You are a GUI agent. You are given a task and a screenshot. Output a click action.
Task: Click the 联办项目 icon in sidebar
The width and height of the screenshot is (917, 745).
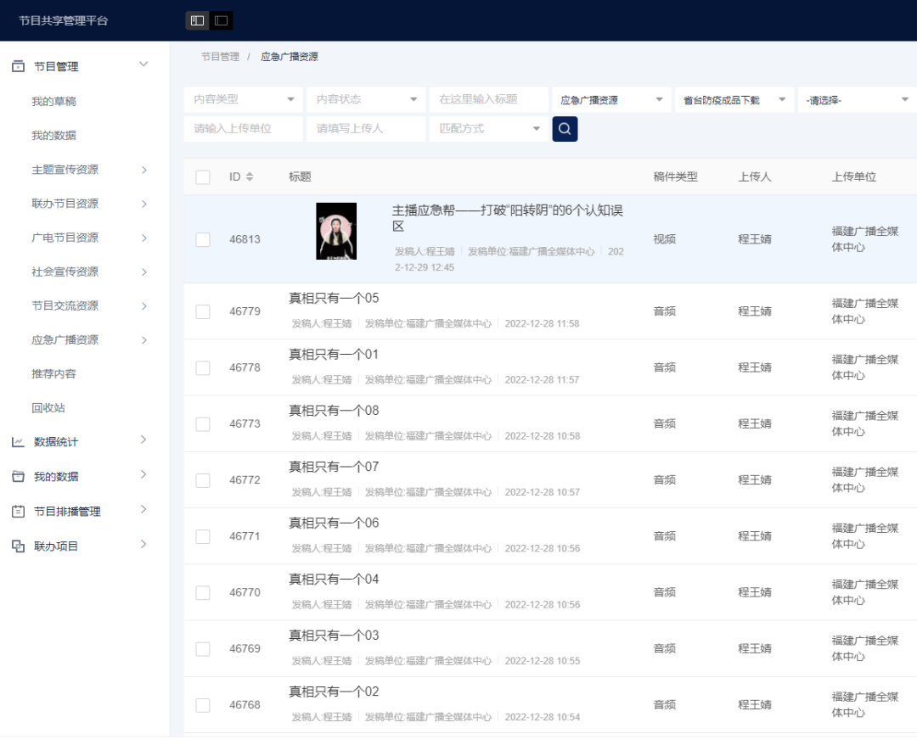18,546
